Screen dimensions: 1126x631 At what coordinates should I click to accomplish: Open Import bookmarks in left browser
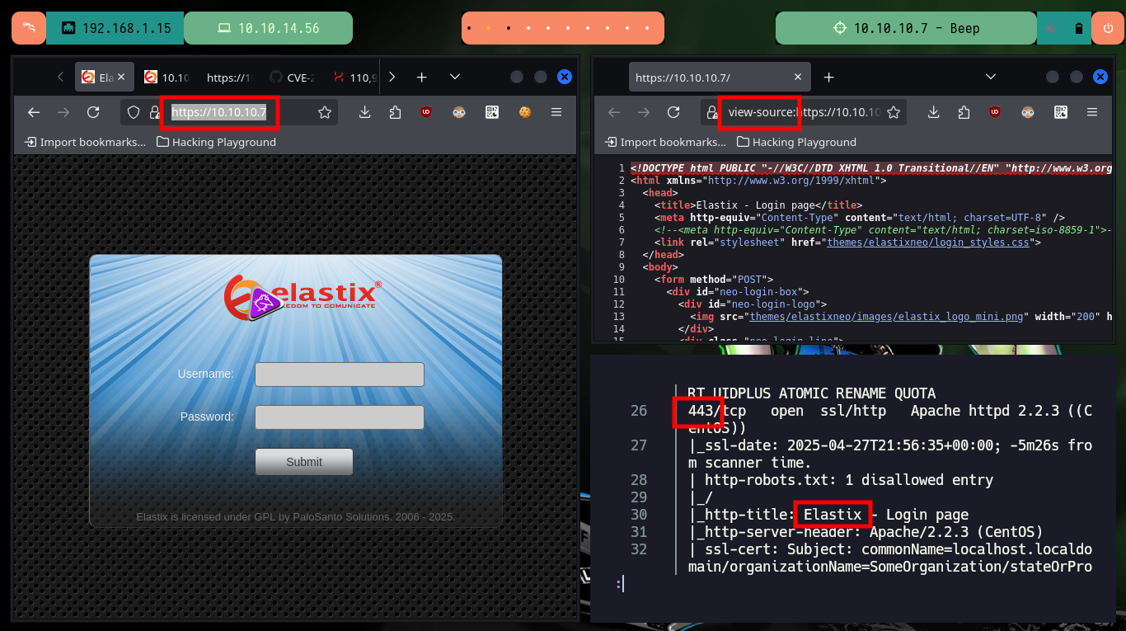pos(86,142)
